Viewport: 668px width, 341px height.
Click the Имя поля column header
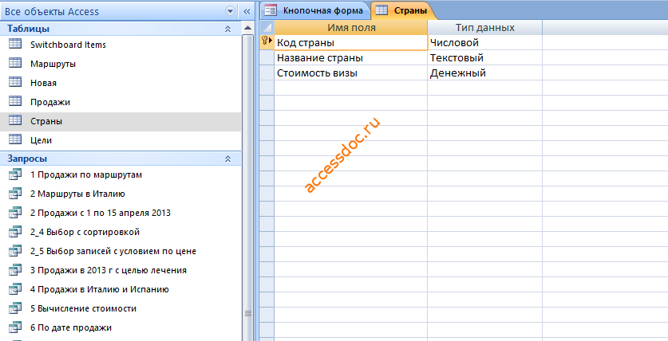(x=350, y=28)
